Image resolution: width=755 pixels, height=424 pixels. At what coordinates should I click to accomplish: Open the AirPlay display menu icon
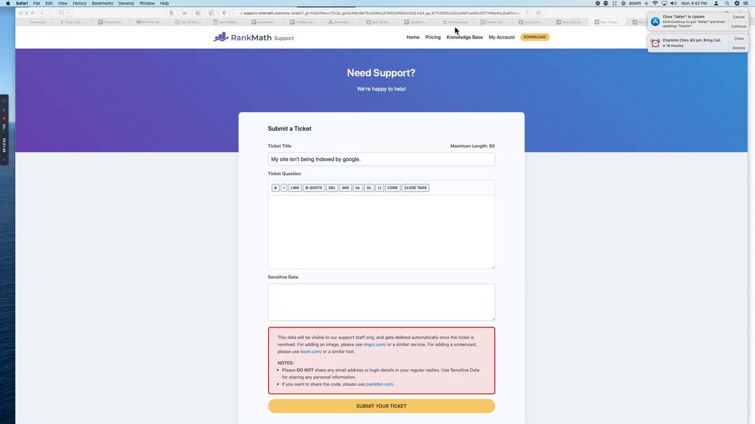point(664,4)
